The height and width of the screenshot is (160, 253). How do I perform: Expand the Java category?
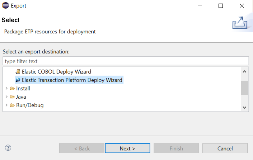[6, 97]
